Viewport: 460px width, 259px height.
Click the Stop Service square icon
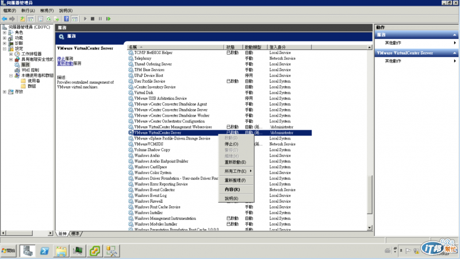tap(93, 19)
